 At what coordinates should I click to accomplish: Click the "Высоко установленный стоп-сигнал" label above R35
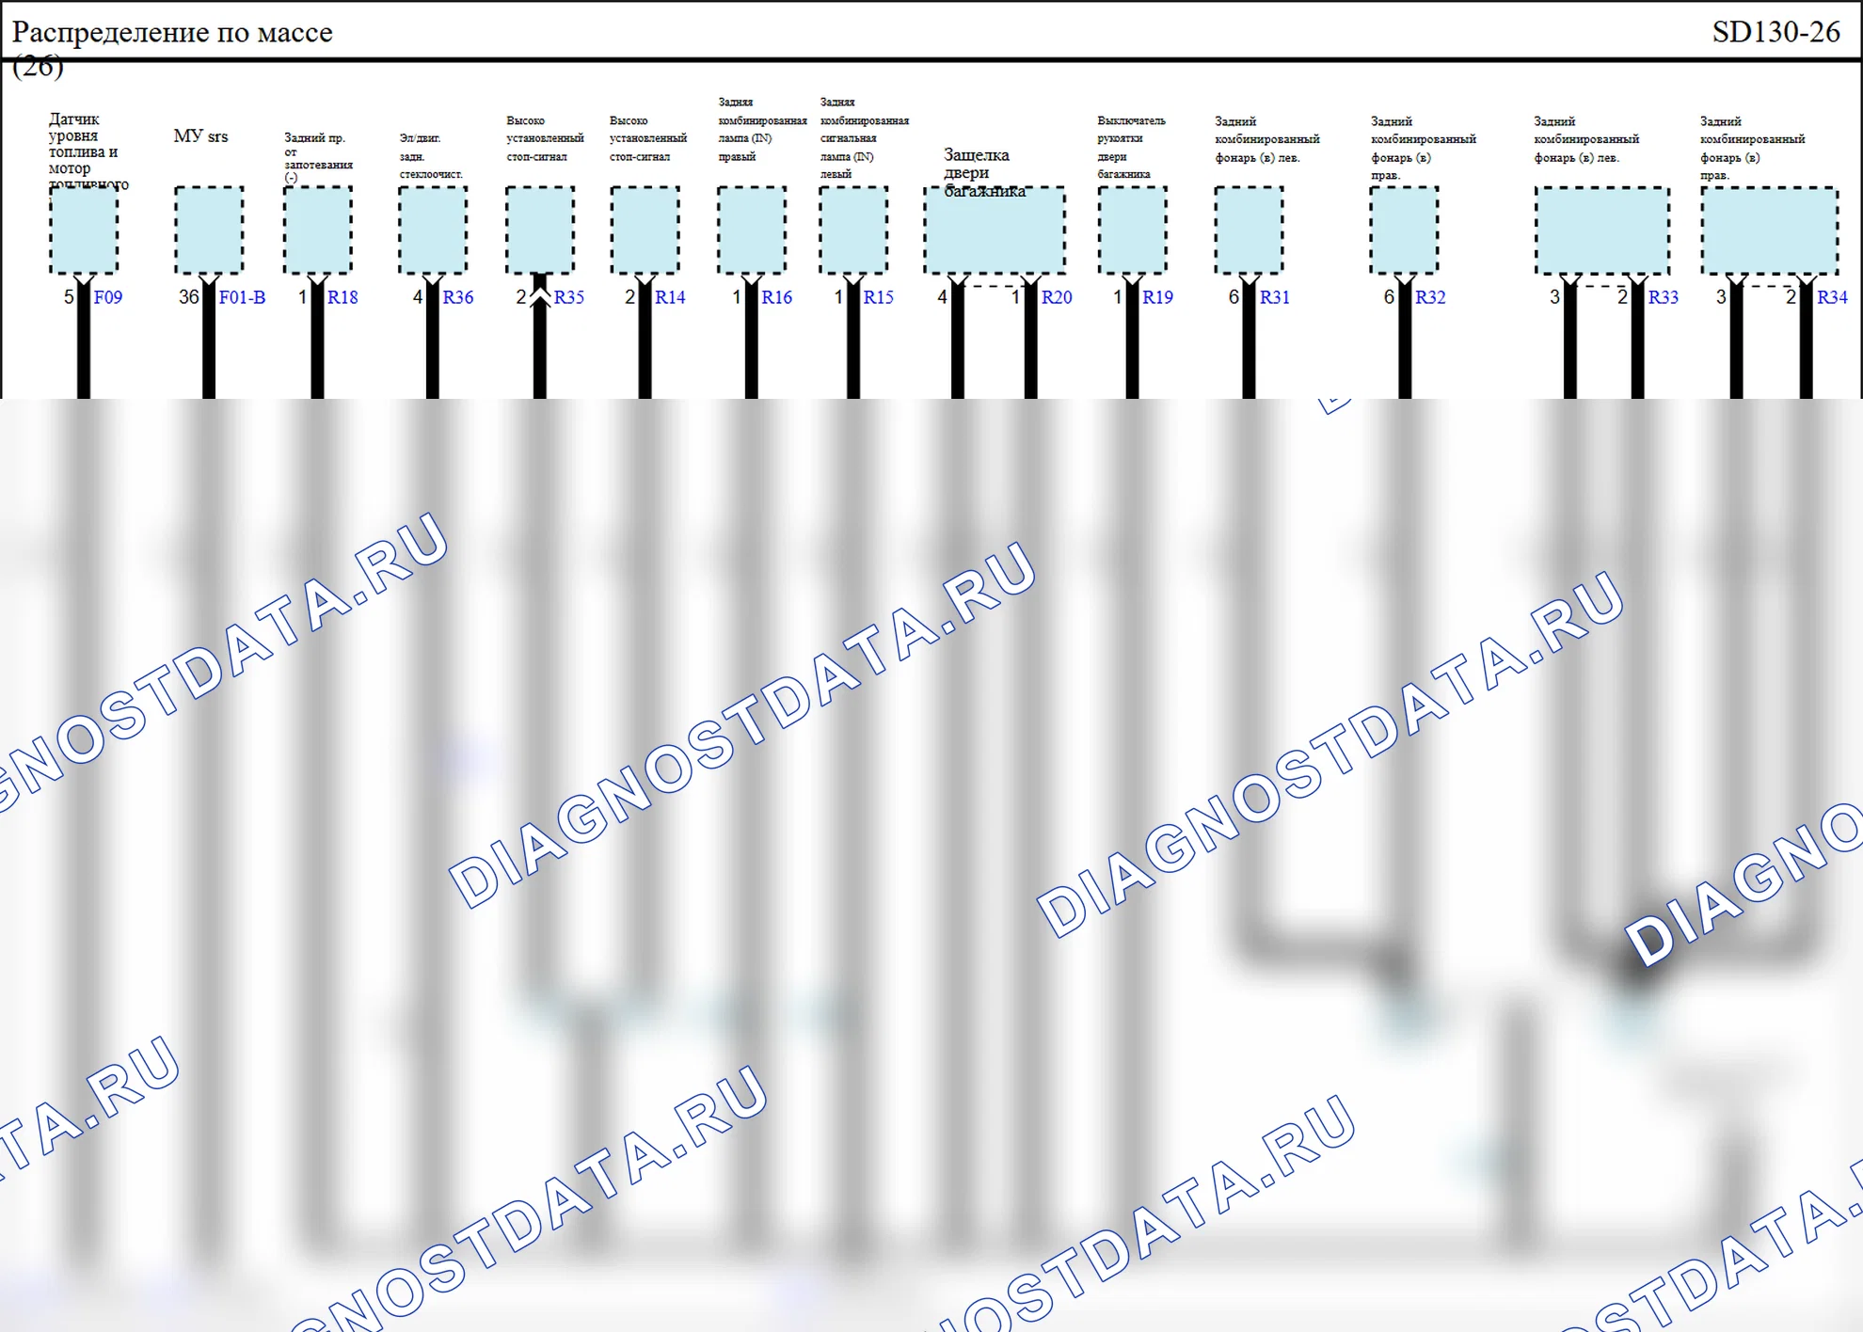pyautogui.click(x=545, y=138)
